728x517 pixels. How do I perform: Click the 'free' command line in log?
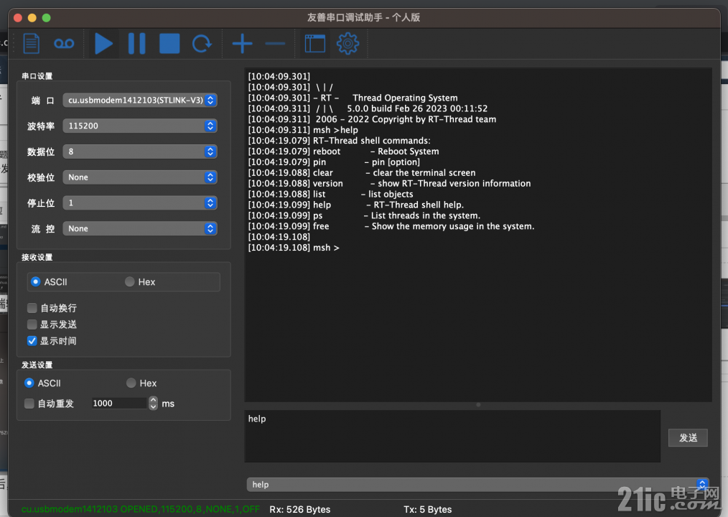pos(391,226)
